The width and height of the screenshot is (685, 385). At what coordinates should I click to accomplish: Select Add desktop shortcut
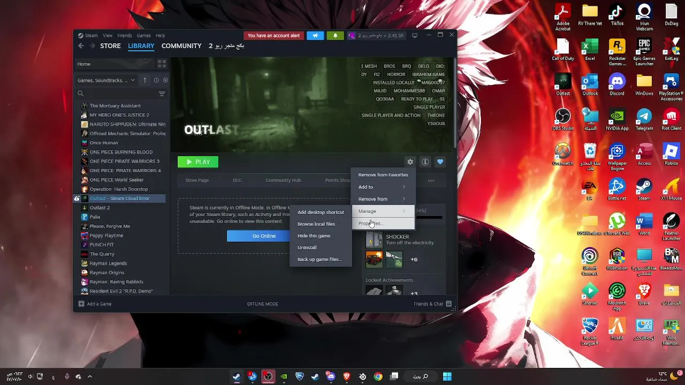(321, 212)
